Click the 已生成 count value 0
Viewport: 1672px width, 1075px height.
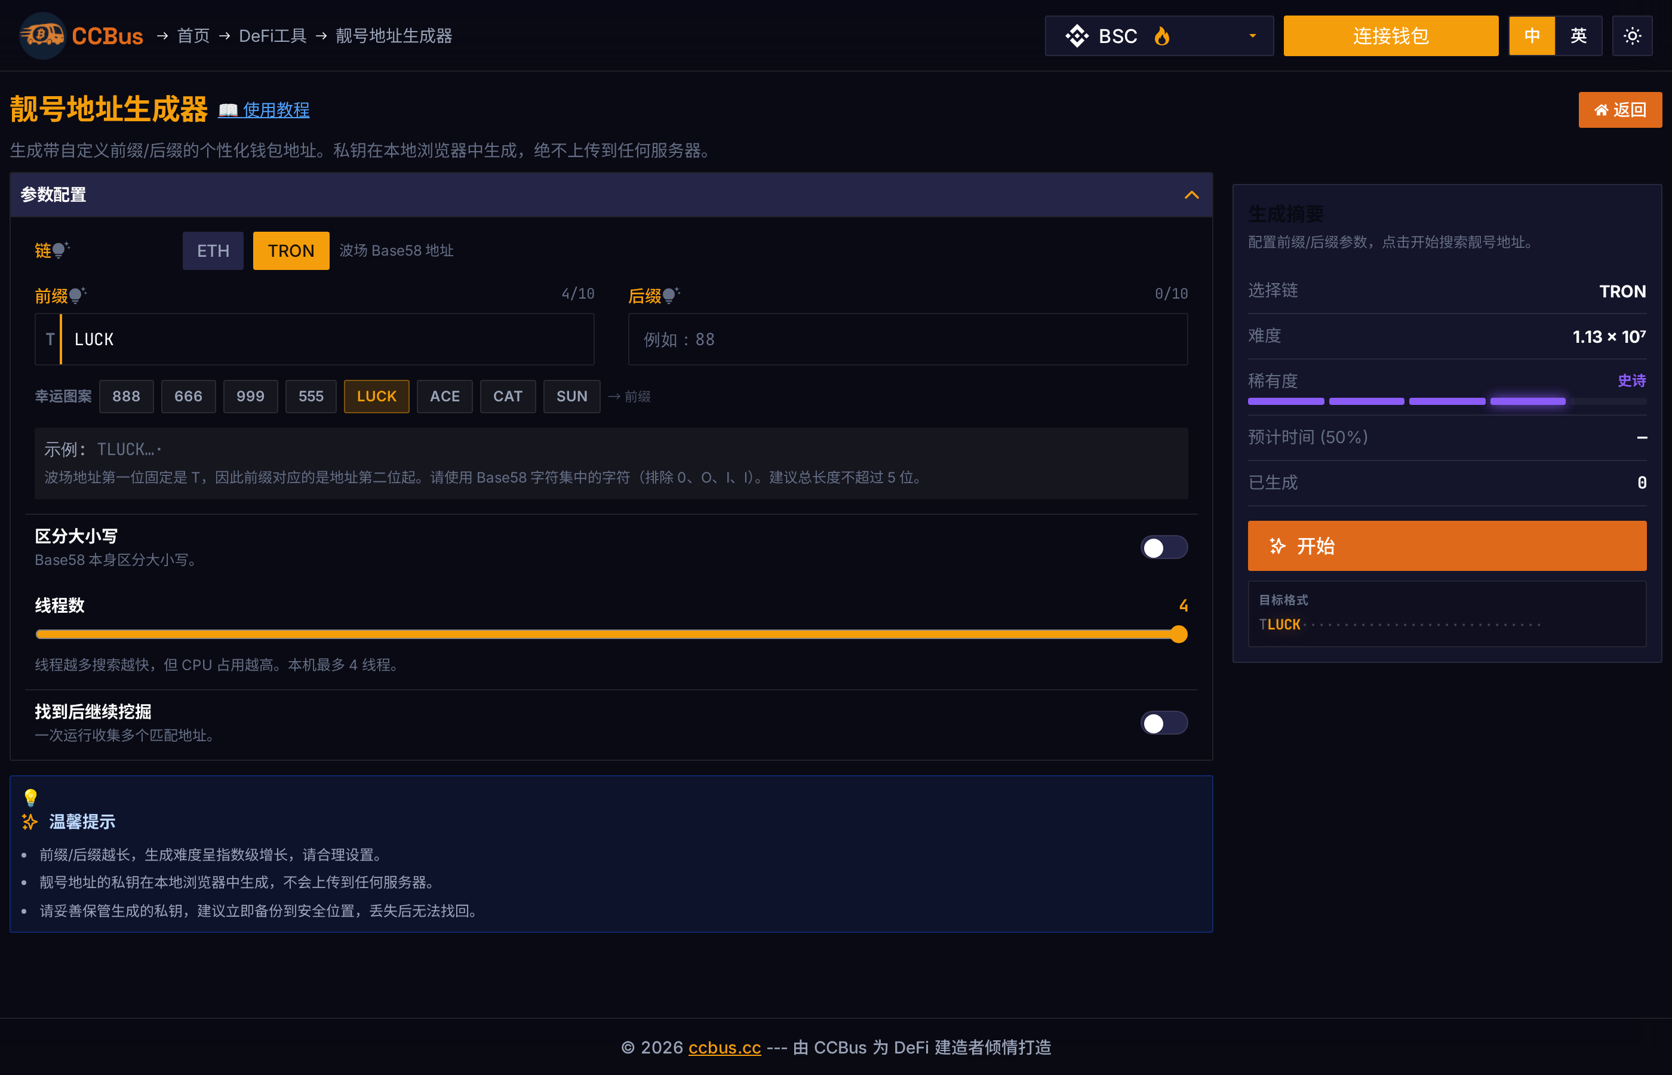(1642, 483)
